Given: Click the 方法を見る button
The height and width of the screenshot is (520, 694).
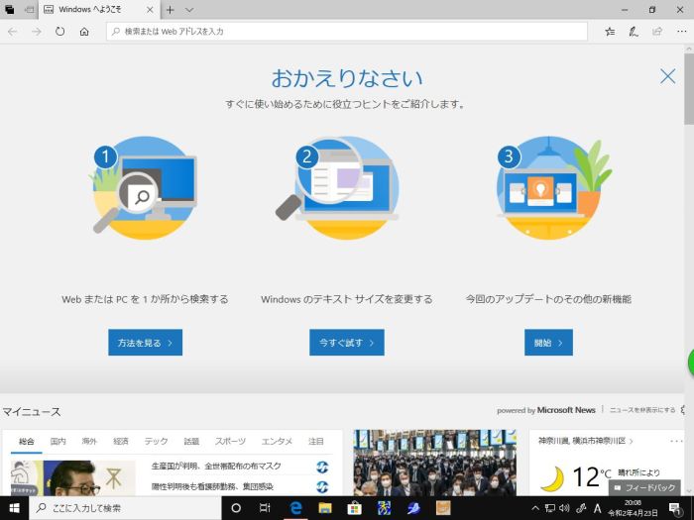Looking at the screenshot, I should pos(145,343).
